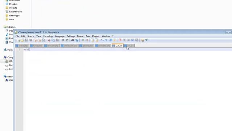Save the current file with floppy icon
Image resolution: width=232 pixels, height=131 pixels.
coord(26,40)
